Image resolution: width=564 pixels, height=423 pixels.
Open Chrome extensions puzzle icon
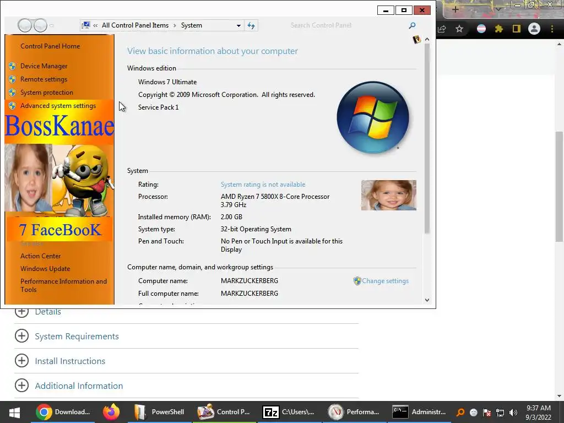click(498, 29)
